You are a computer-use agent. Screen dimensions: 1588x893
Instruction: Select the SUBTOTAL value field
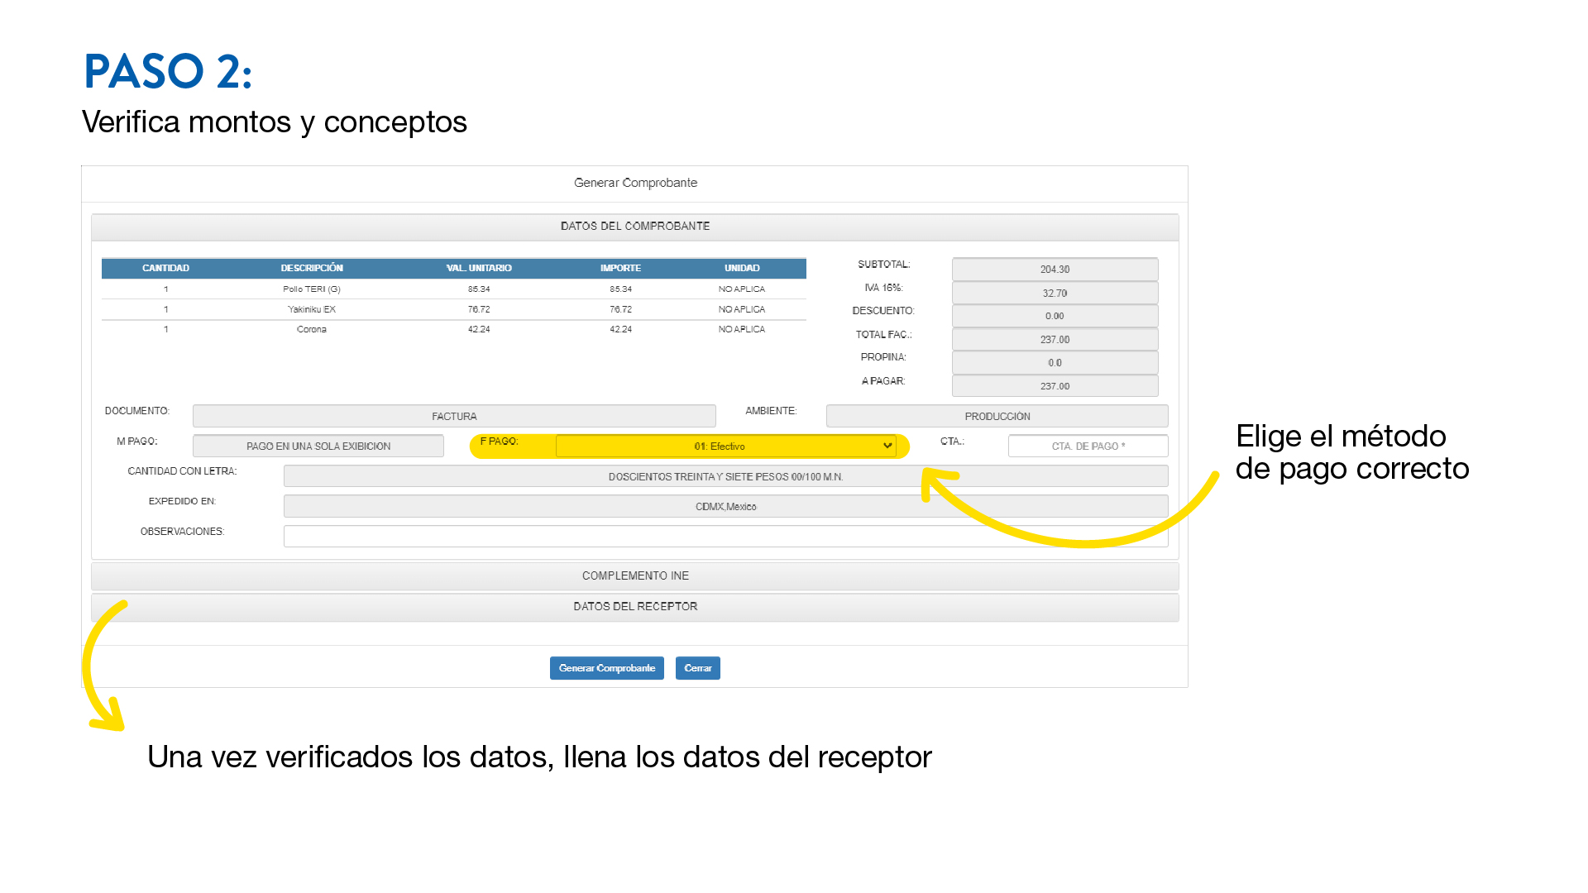[x=1055, y=270]
